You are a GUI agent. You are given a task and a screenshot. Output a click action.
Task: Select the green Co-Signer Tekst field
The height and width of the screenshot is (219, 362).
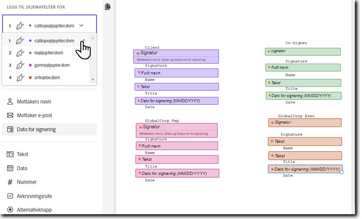(303, 83)
